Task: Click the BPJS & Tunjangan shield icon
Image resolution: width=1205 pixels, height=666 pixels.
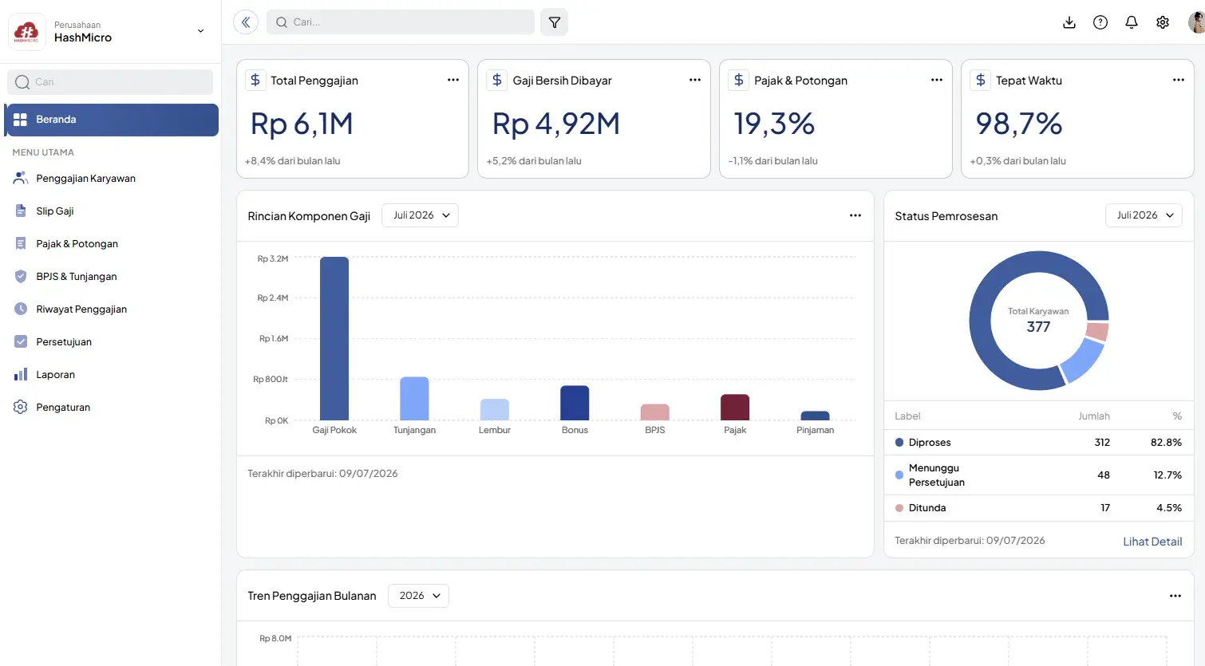Action: click(x=21, y=277)
